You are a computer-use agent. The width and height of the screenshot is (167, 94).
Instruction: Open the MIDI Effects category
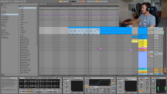tap(6, 19)
